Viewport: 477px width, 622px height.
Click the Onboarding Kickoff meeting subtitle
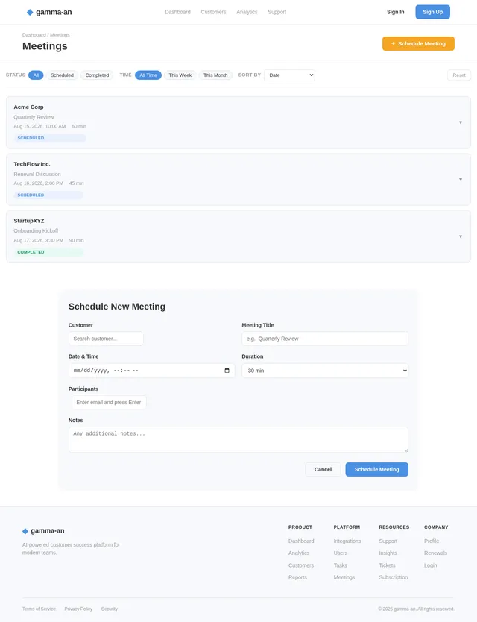click(36, 231)
